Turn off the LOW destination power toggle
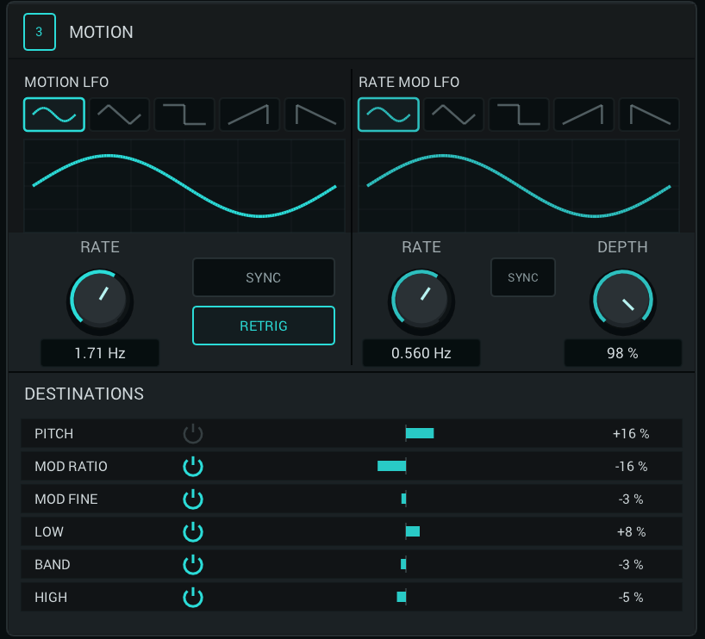This screenshot has height=639, width=705. pos(193,532)
